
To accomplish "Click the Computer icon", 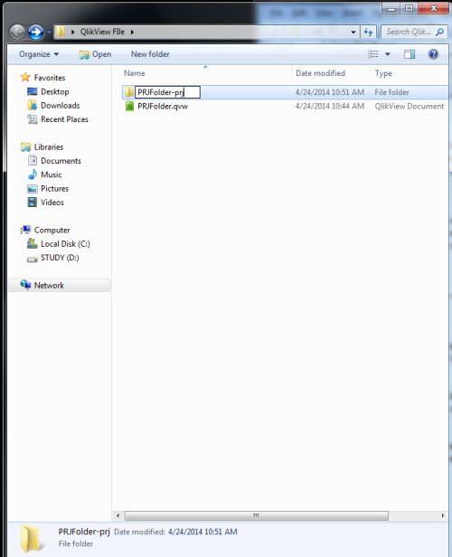I will coord(25,230).
